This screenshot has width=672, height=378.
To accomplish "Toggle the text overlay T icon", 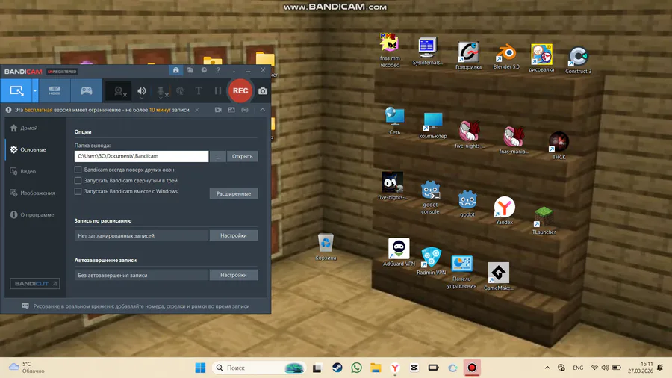I will (x=199, y=91).
